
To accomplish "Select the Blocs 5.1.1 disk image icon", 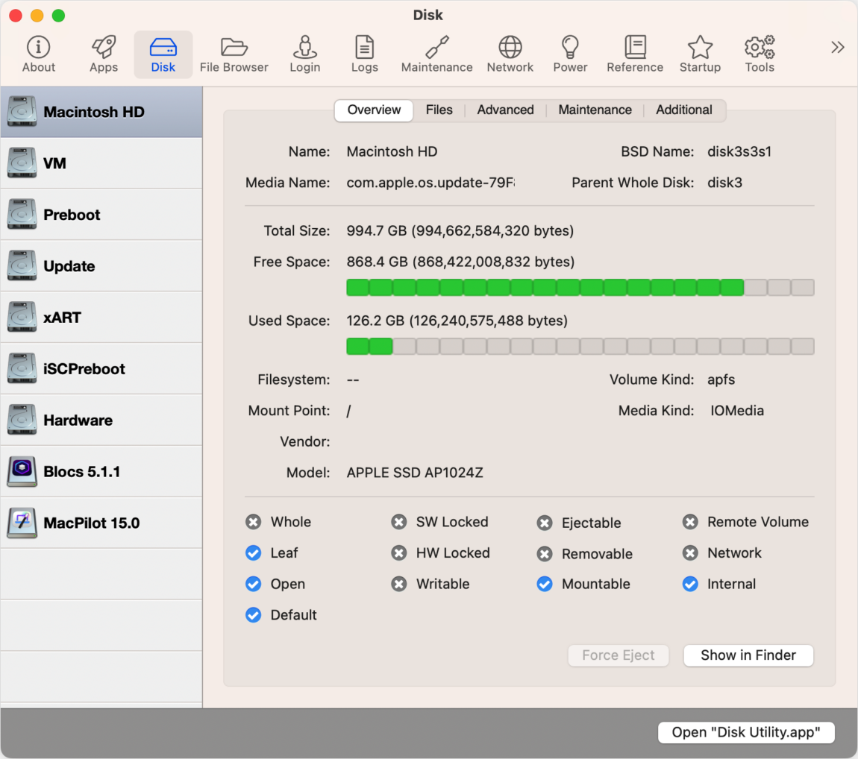I will [22, 471].
